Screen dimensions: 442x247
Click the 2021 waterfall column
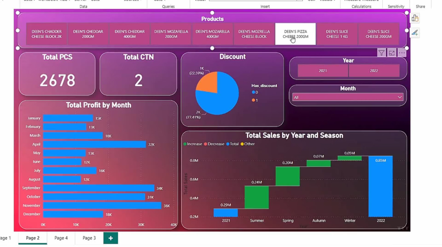(225, 213)
